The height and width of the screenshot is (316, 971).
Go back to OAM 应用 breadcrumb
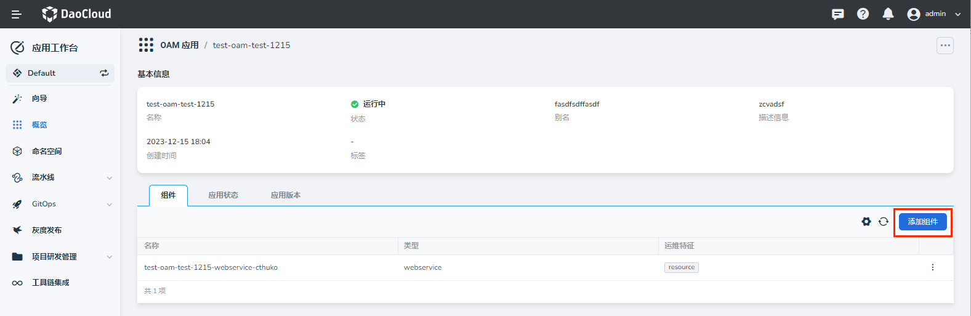pyautogui.click(x=179, y=45)
